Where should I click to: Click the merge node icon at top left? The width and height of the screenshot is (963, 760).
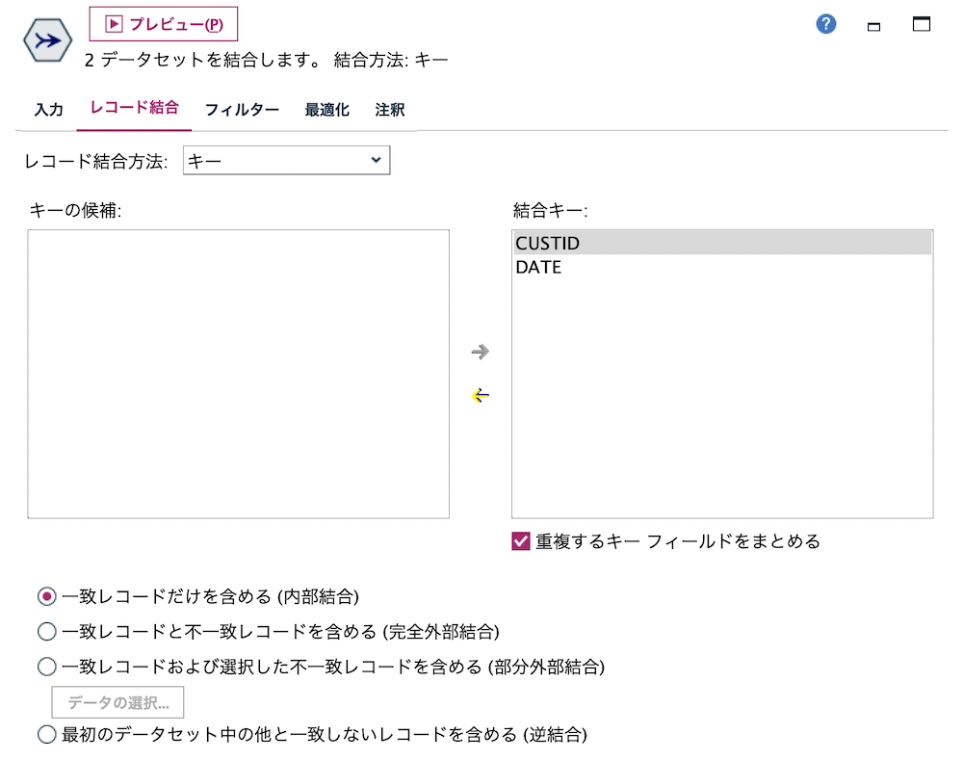click(45, 40)
